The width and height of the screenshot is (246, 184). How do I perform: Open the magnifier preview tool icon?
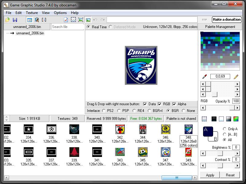(37, 20)
